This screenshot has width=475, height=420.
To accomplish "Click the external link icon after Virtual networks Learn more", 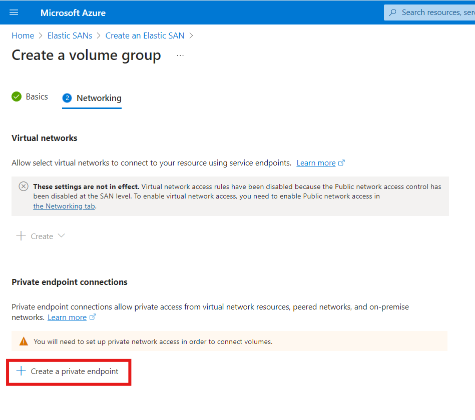I will pos(341,163).
